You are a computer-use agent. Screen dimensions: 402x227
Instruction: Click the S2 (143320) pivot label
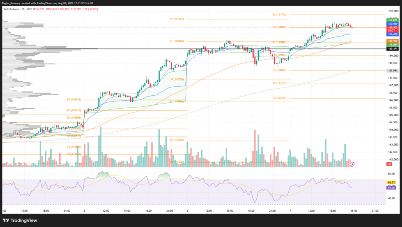click(x=177, y=140)
